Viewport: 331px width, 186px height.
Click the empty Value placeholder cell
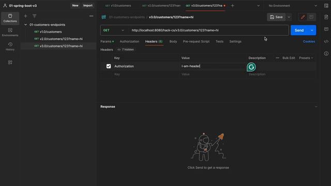coord(213,74)
